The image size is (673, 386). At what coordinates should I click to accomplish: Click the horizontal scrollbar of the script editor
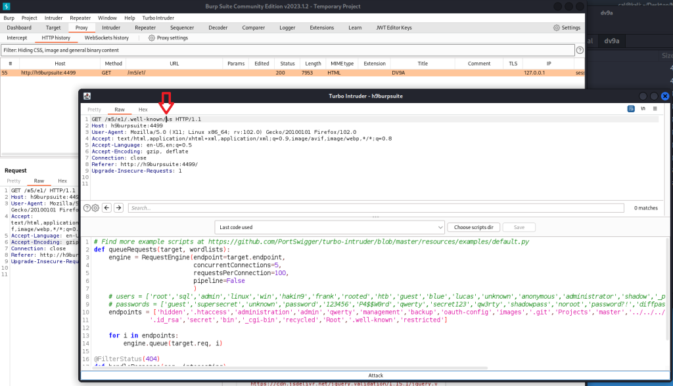click(285, 368)
